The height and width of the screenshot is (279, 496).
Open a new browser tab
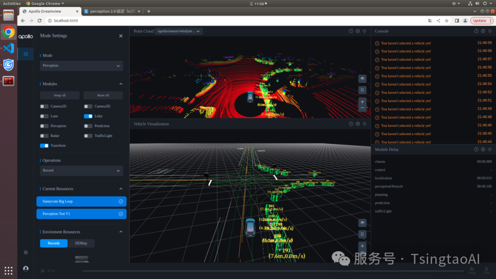[149, 11]
